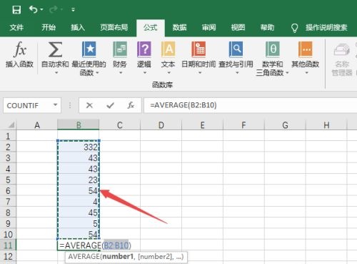Click the formula bar containing =AVERAGE(B2:B10)

250,105
